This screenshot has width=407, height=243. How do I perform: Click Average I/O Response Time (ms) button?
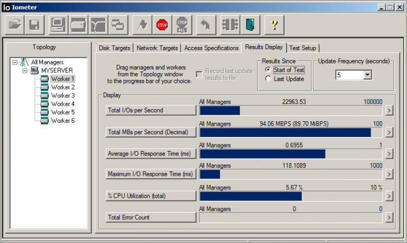(x=151, y=154)
